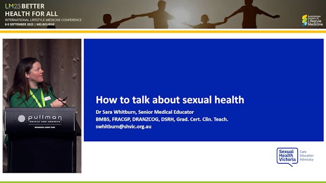Click the swhitburn@shvic.org.au email address
Image resolution: width=326 pixels, height=183 pixels.
(x=123, y=127)
